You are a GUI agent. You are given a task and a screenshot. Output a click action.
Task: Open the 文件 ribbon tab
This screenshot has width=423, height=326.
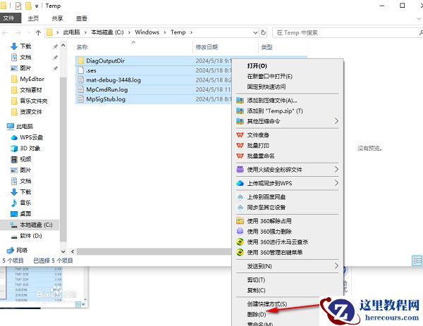tap(9, 18)
